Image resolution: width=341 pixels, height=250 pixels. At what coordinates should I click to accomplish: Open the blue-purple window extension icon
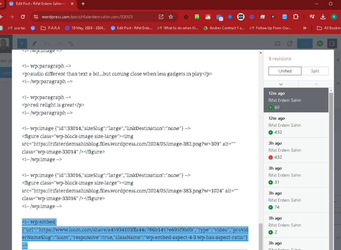219,17
